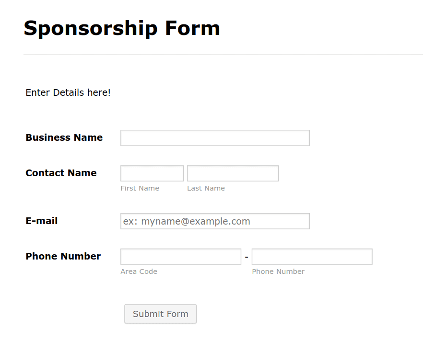Click the Phone Number helper text
This screenshot has width=446, height=339.
(278, 271)
